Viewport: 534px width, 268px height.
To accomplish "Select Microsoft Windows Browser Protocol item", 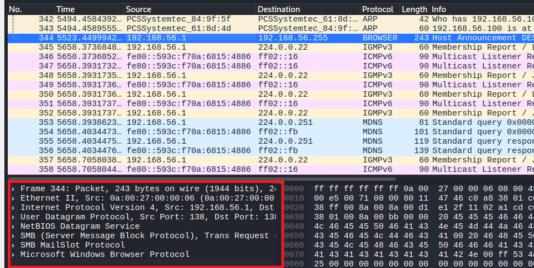I will 105,254.
